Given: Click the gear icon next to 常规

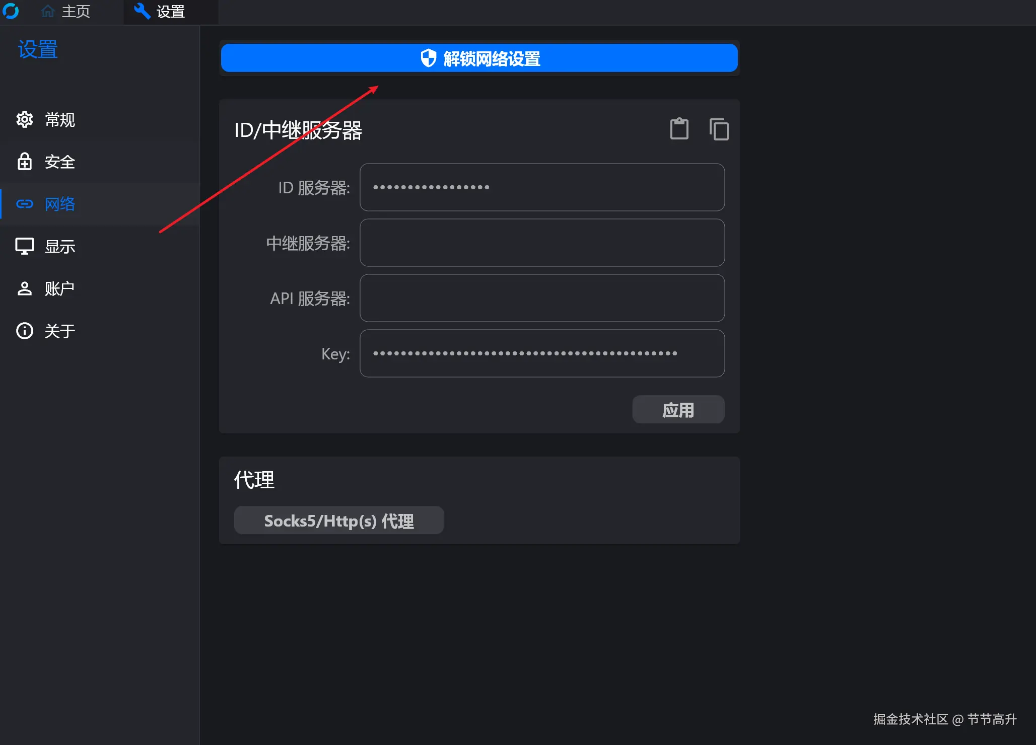Looking at the screenshot, I should (x=25, y=119).
